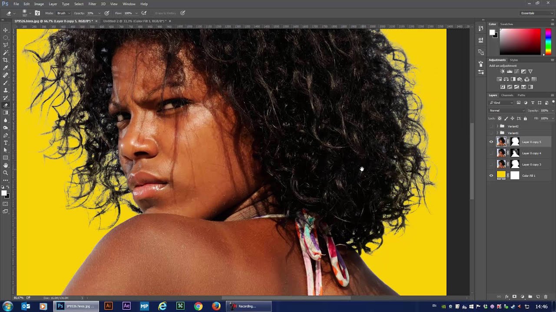The width and height of the screenshot is (556, 312).
Task: Toggle Lock all padlock icon
Action: coord(525,118)
